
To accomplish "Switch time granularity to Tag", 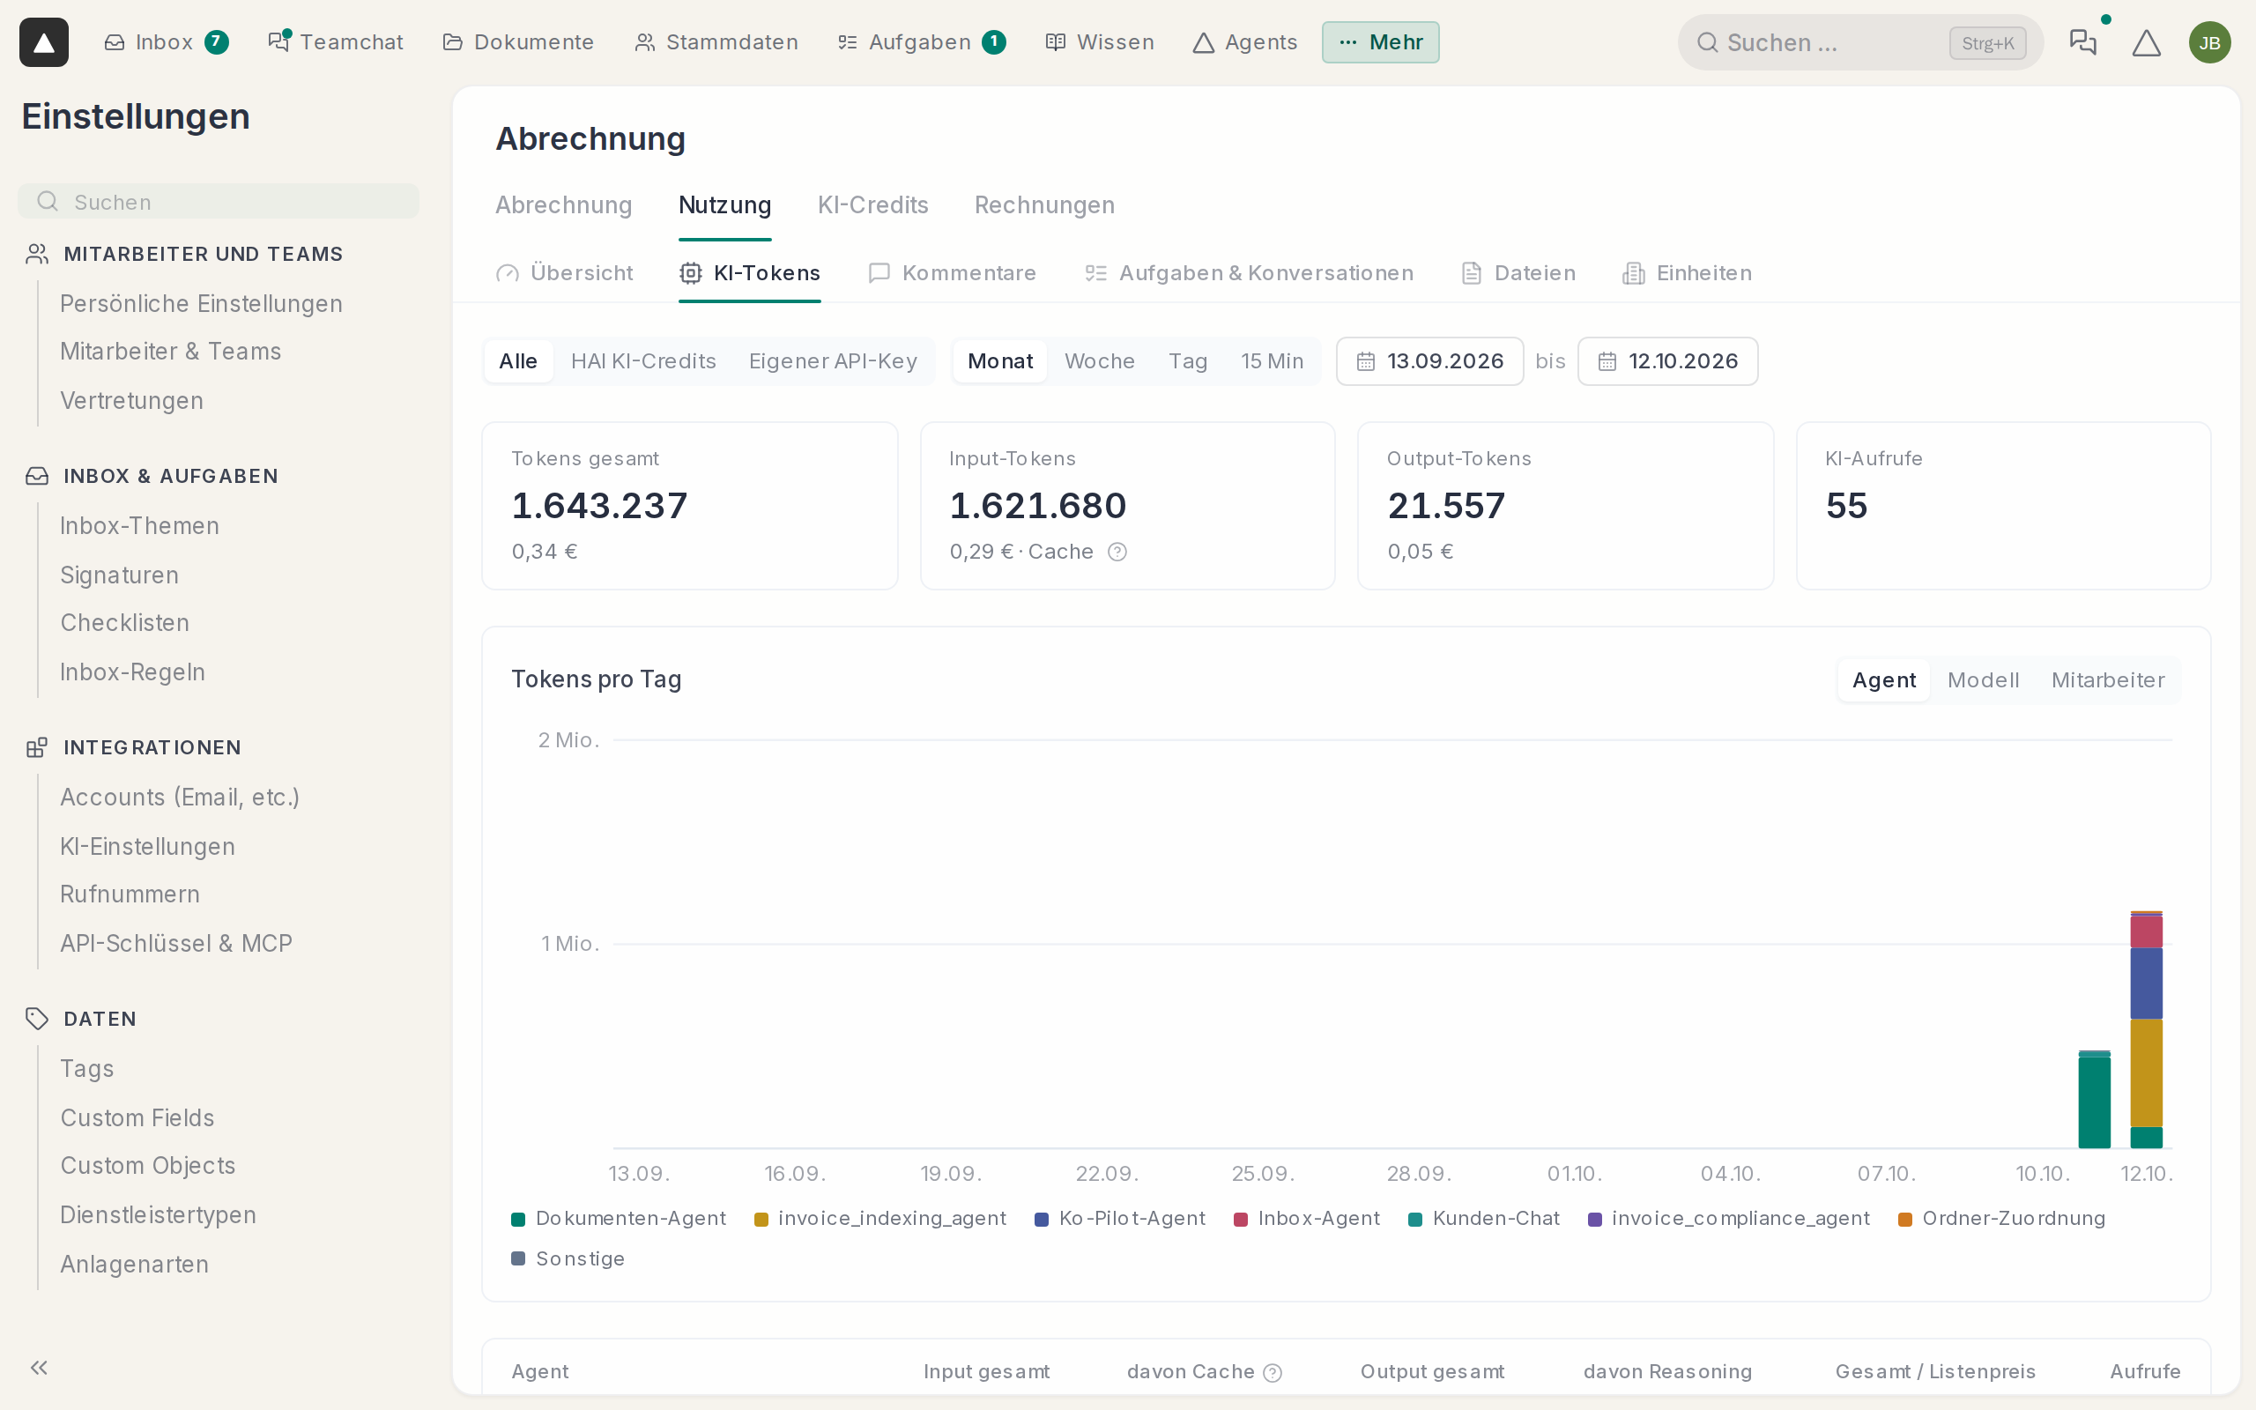I will click(x=1188, y=361).
